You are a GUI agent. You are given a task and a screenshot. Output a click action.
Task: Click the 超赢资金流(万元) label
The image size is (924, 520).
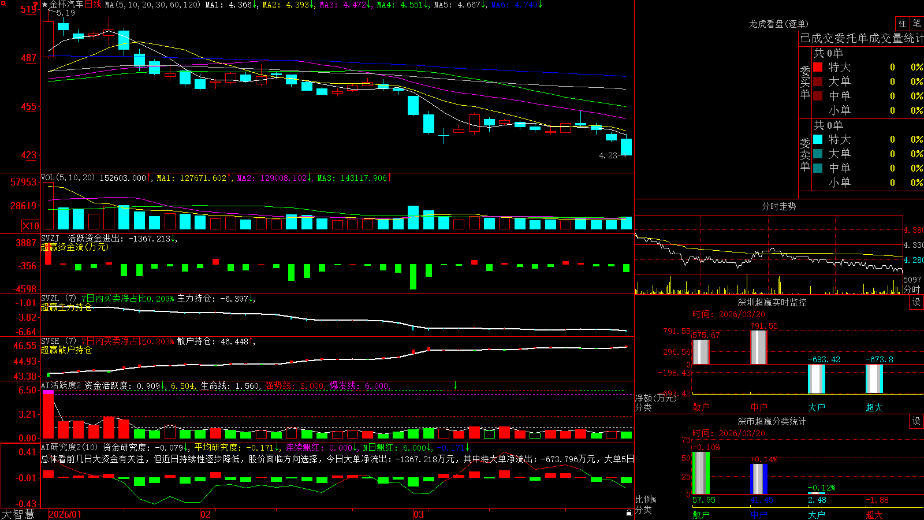point(74,247)
